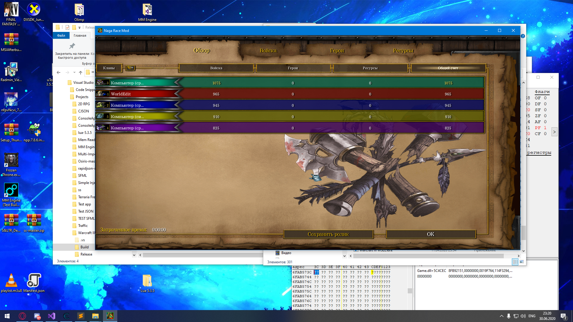Click the Windows Start button
Viewport: 573px width, 322px height.
(x=7, y=316)
